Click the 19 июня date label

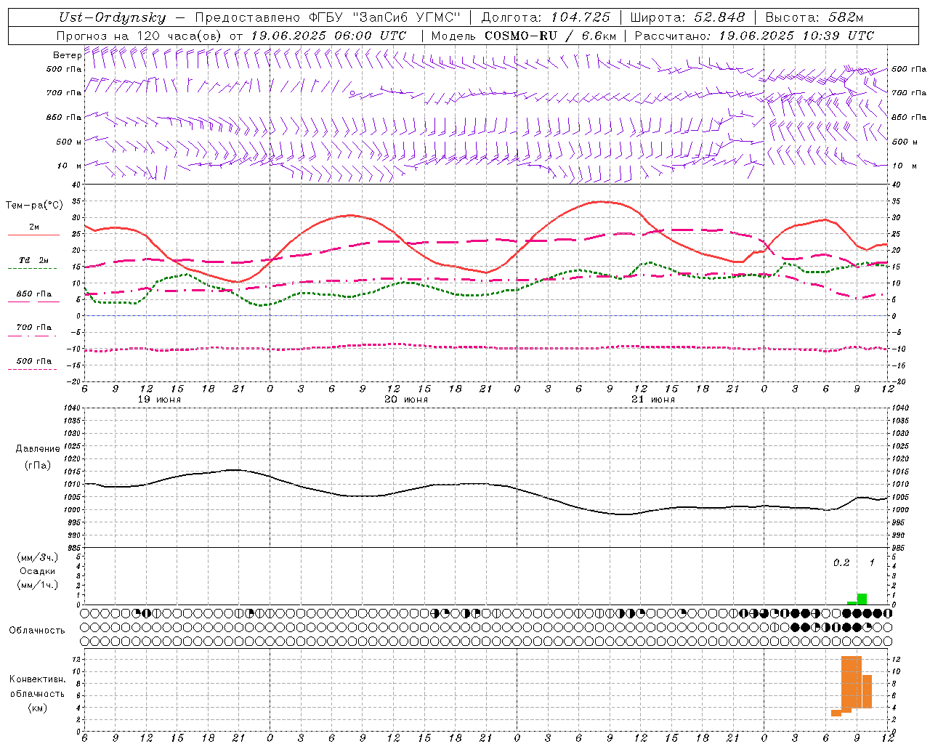(159, 400)
